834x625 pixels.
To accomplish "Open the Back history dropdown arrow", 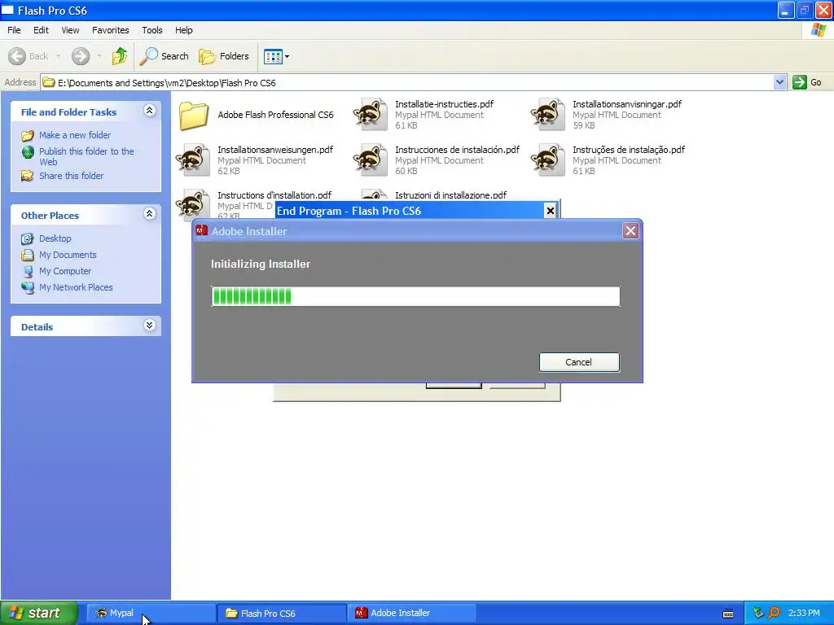I will coord(58,56).
